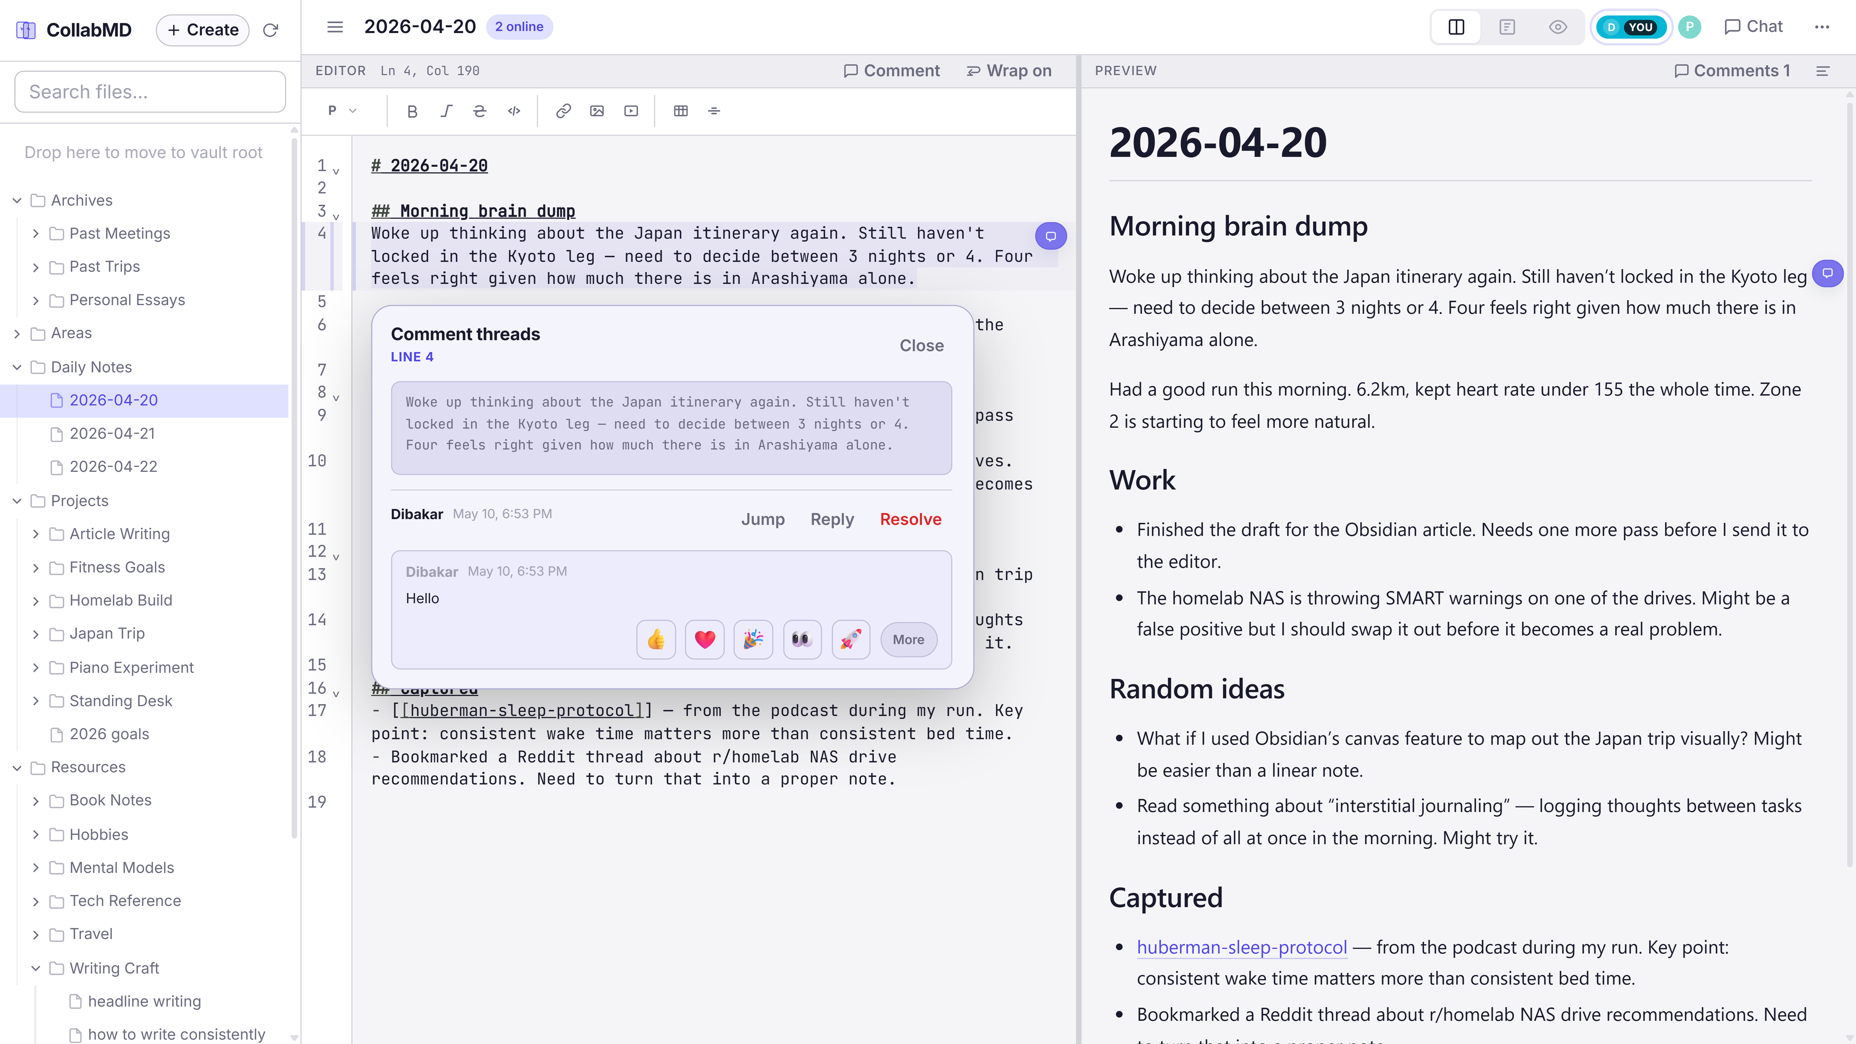Click user avatar P

(x=1690, y=27)
